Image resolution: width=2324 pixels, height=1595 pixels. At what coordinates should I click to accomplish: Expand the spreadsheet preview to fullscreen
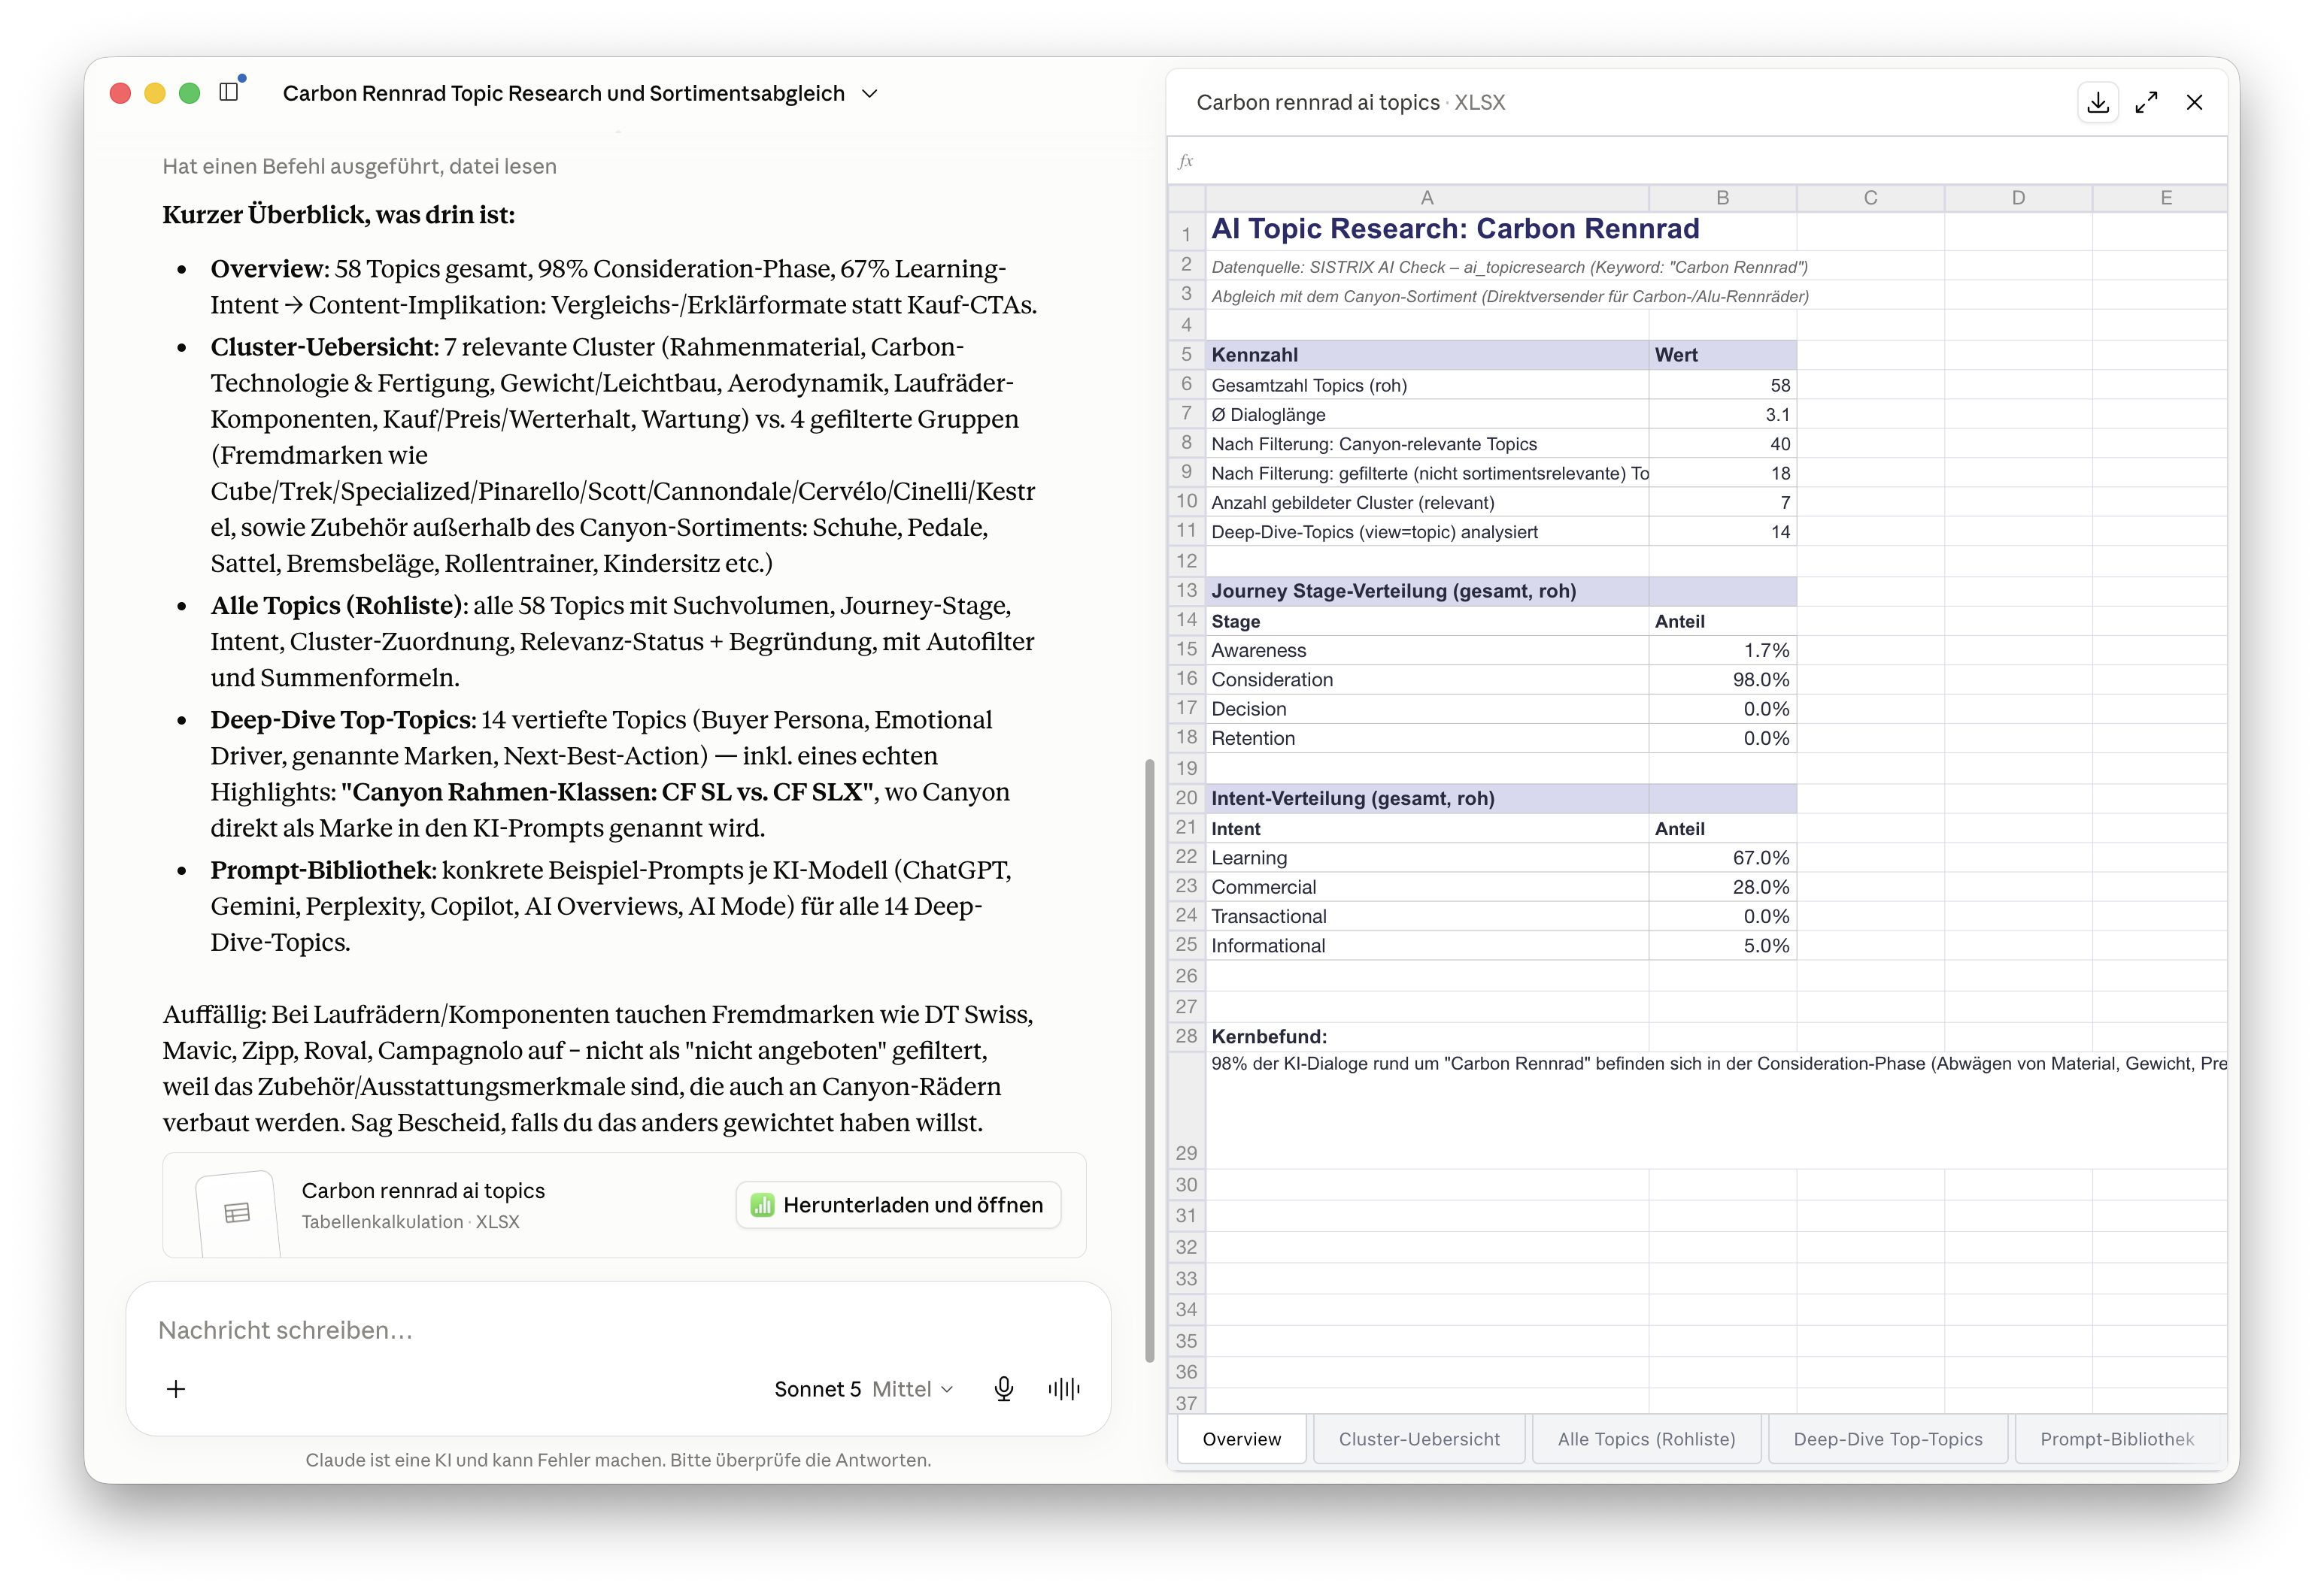click(2146, 102)
